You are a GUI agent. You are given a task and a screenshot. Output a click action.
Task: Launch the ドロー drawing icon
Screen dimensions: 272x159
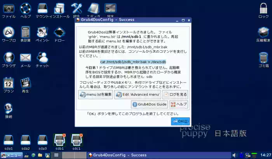coord(59,33)
